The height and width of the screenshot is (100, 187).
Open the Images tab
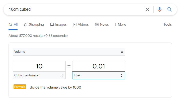coord(58,25)
